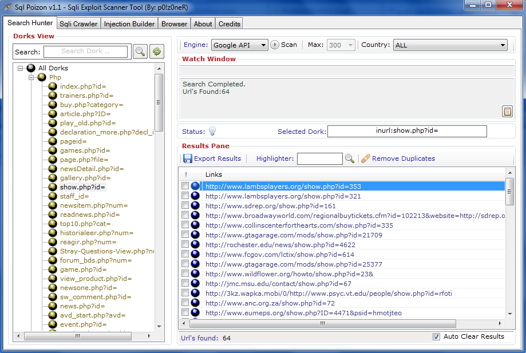Check the box for jmc.msu.edu link
The image size is (526, 353).
point(185,283)
